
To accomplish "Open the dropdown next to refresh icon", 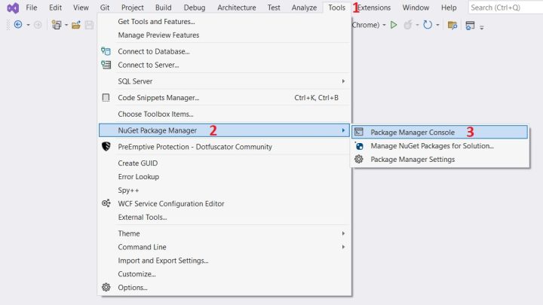I will pos(437,25).
